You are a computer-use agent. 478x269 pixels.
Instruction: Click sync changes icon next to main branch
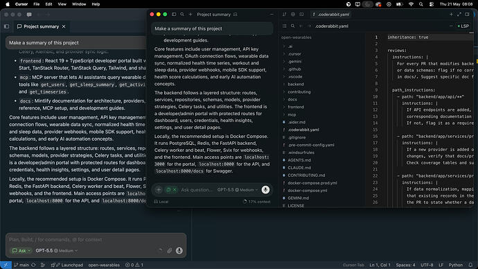coord(33,265)
